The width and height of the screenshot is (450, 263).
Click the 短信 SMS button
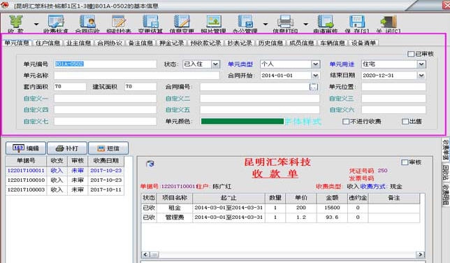(x=108, y=148)
